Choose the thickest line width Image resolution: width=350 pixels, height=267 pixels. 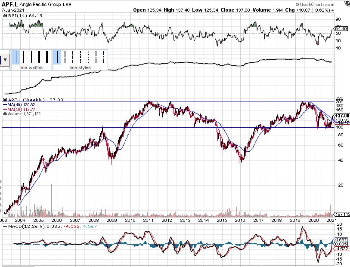click(47, 57)
